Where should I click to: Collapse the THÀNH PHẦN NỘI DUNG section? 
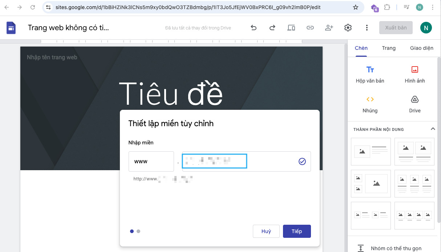433,129
